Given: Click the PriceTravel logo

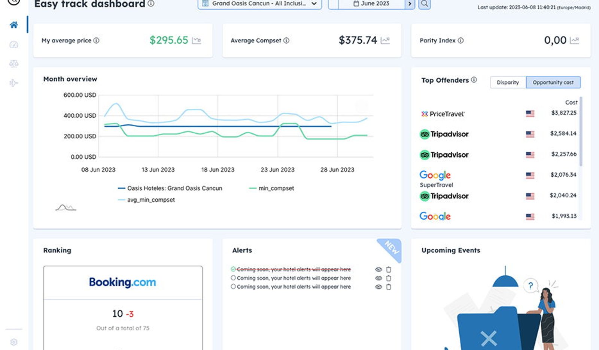Looking at the screenshot, I should point(443,114).
